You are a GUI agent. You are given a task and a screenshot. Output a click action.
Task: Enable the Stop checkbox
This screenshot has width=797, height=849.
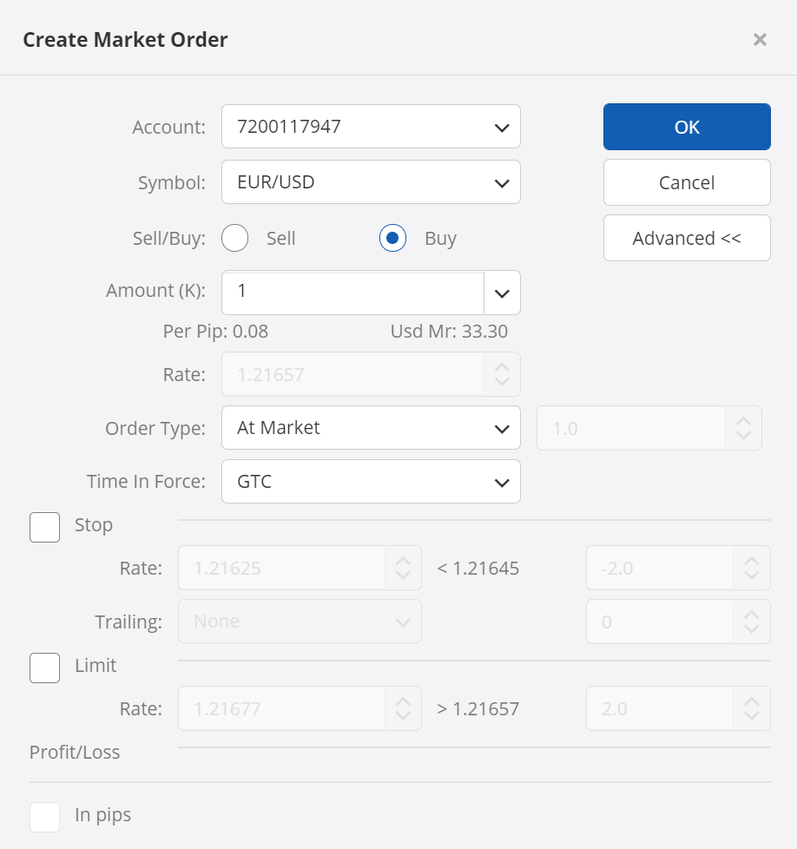[44, 526]
